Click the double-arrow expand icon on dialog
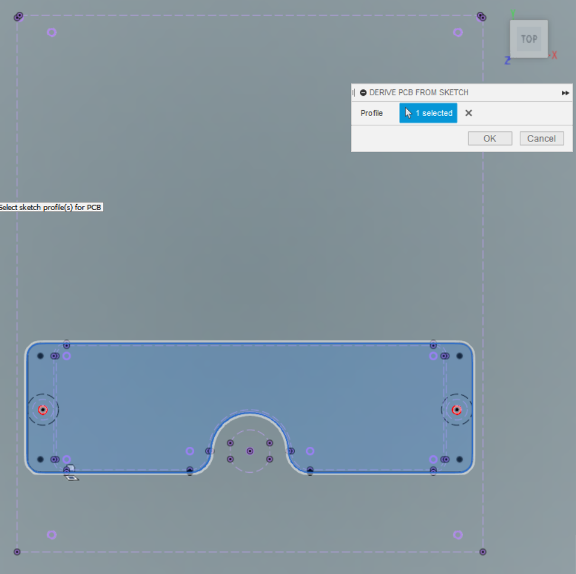 coord(565,93)
